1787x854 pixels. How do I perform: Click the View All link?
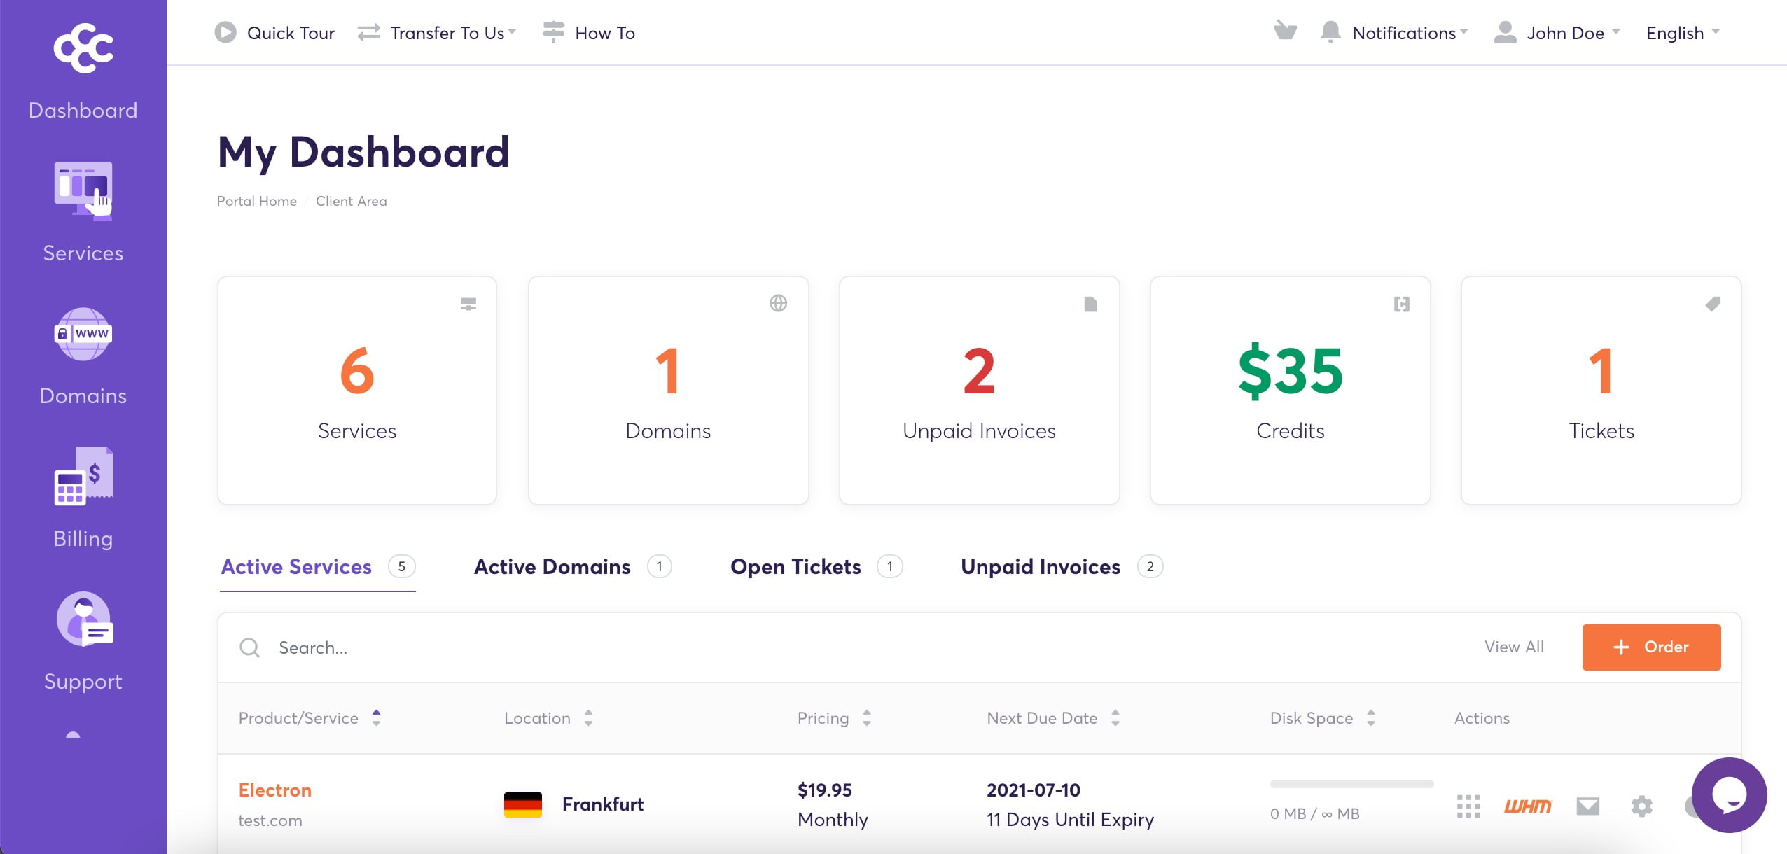tap(1514, 647)
